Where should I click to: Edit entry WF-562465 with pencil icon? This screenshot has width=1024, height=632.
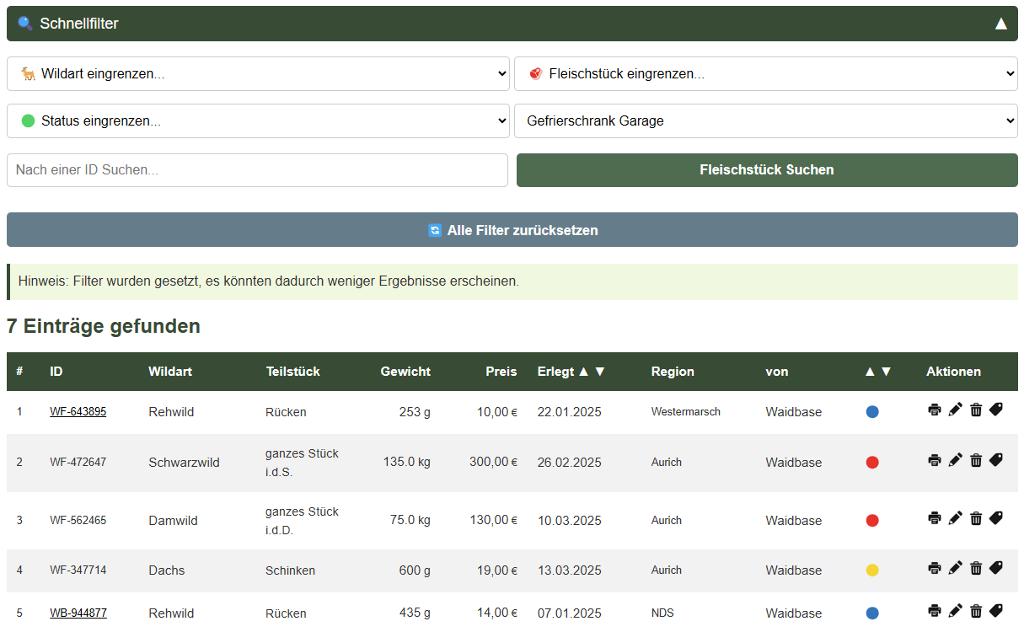(955, 518)
